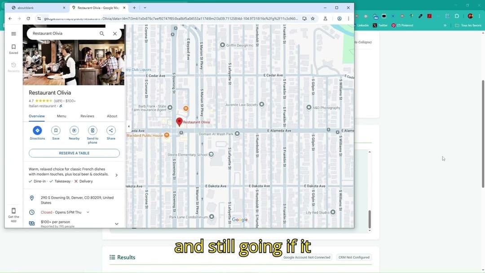Image resolution: width=485 pixels, height=273 pixels.
Task: Select Barb Frank State Farm marker
Action: pos(170,108)
